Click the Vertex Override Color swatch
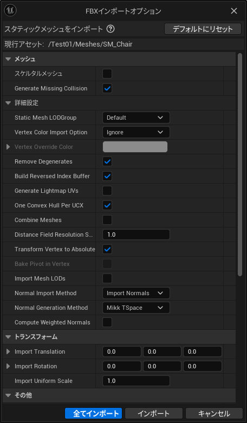This screenshot has height=423, width=247. (135, 147)
